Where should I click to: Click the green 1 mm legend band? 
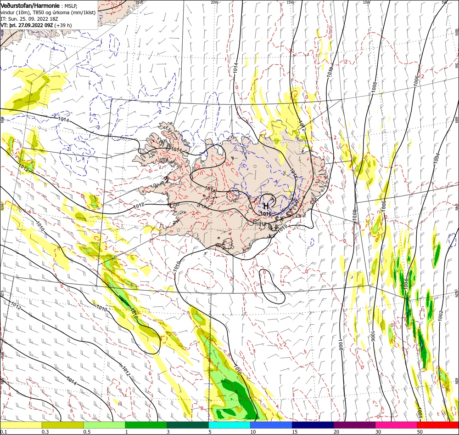[x=146, y=425]
